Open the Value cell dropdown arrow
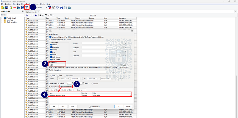The image size is (238, 118). [131, 95]
